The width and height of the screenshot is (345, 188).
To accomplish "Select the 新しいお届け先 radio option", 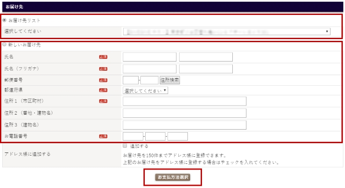I will pyautogui.click(x=4, y=45).
